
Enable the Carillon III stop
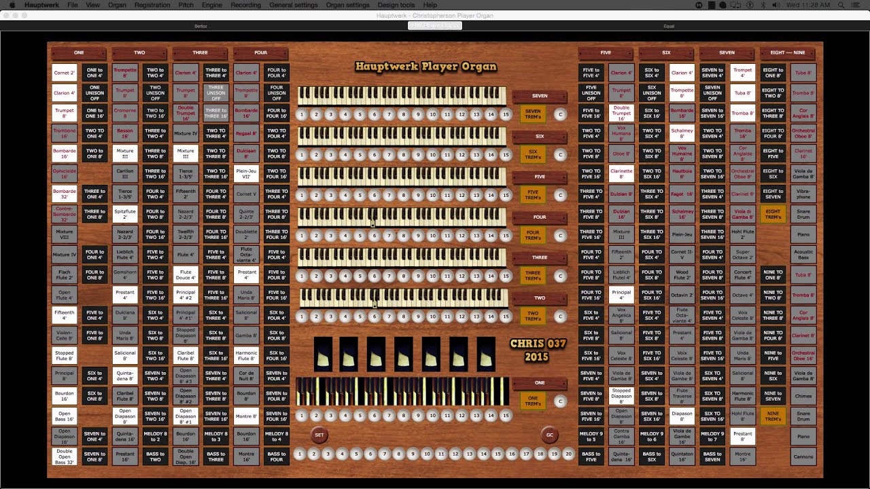pyautogui.click(x=125, y=174)
